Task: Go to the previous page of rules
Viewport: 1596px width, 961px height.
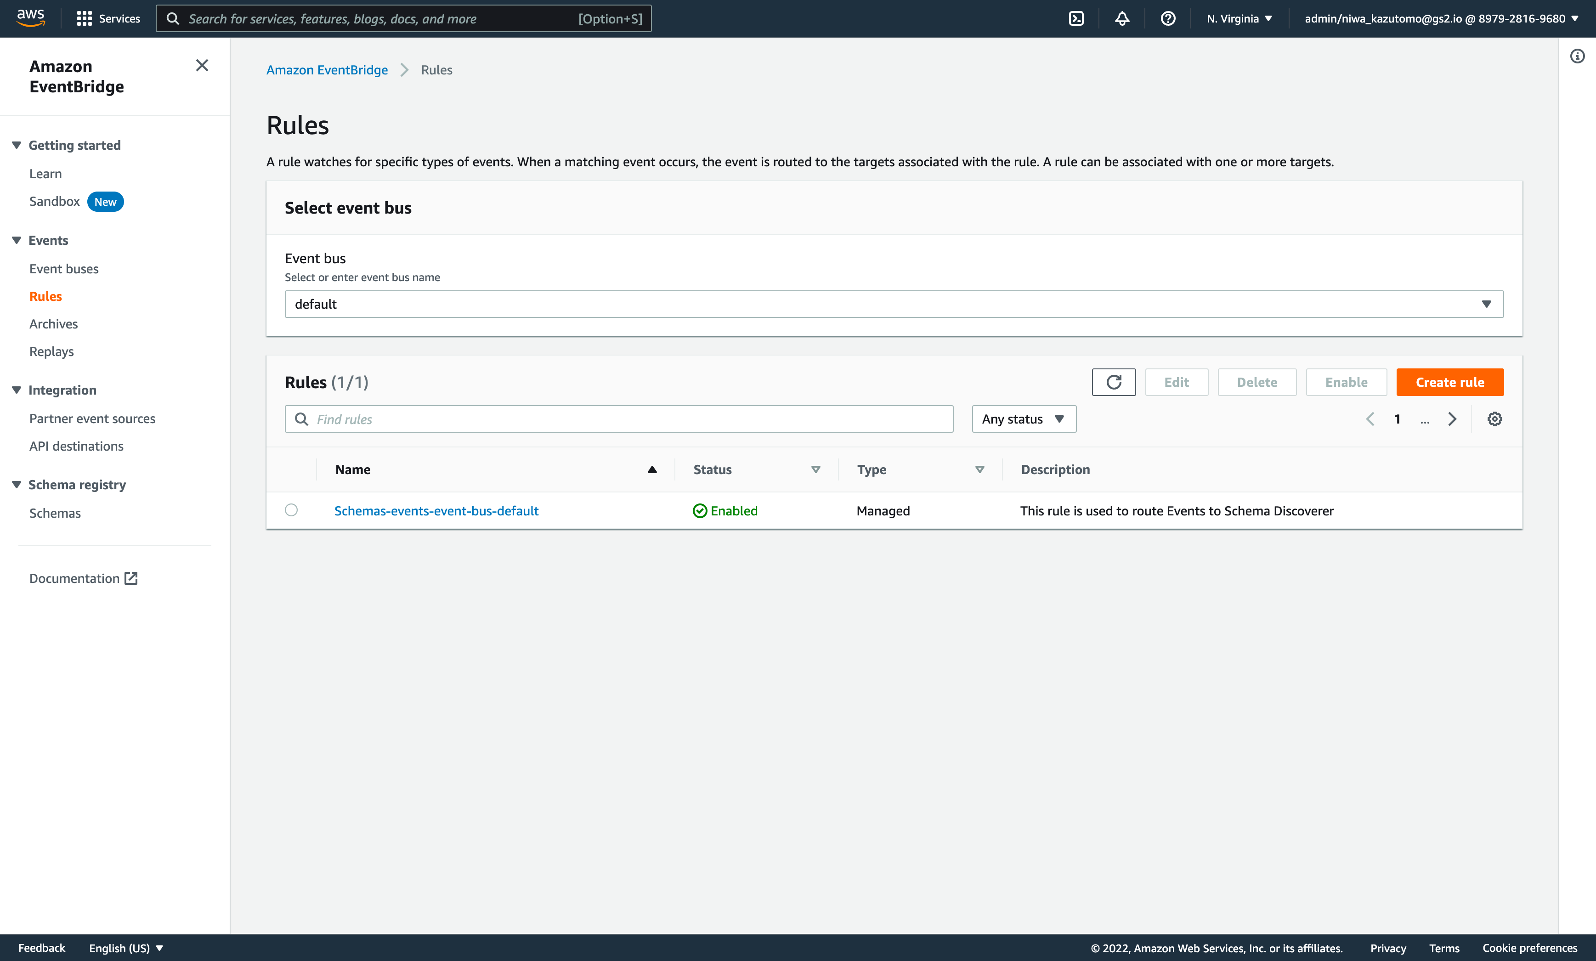Action: pyautogui.click(x=1370, y=419)
